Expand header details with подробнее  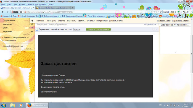(150, 24)
